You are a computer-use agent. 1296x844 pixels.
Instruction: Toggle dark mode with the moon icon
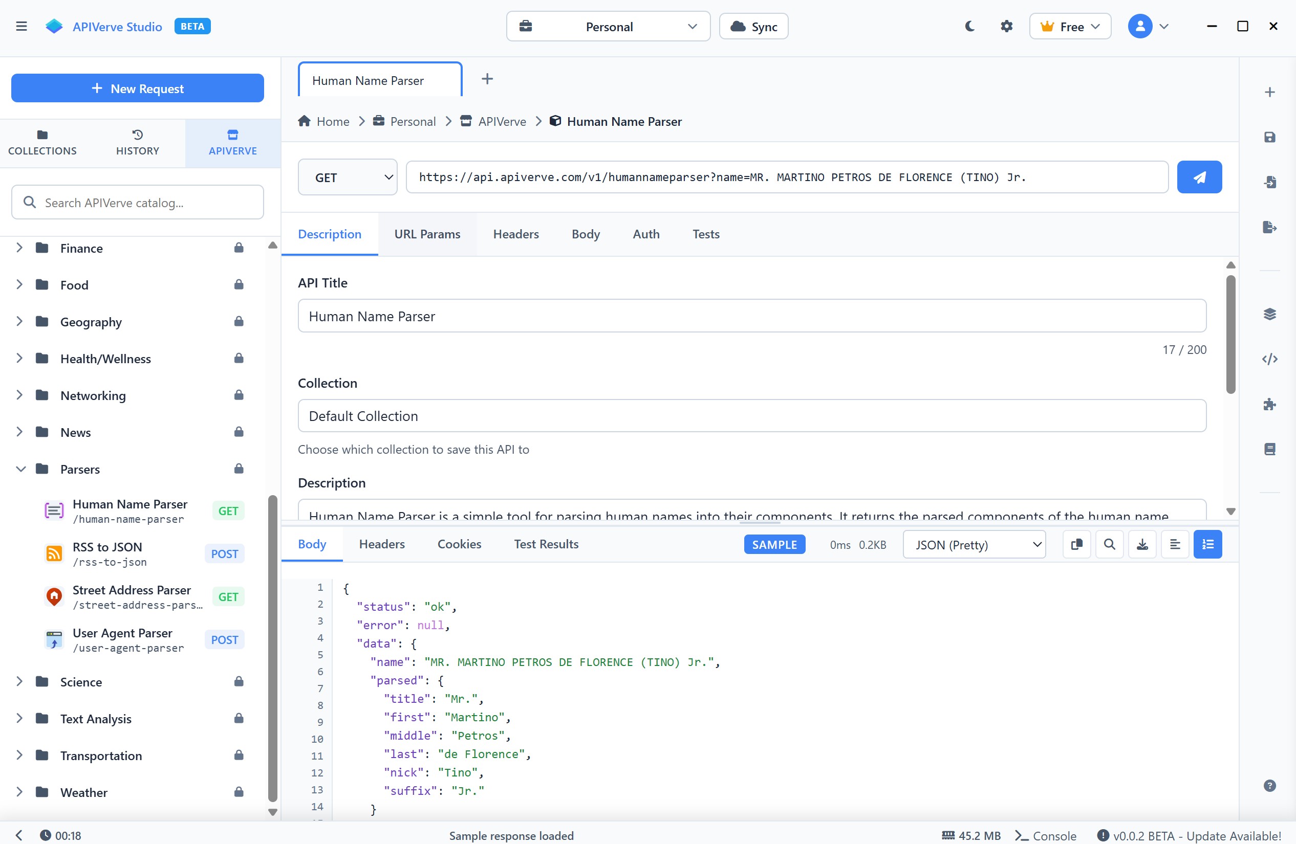[969, 26]
